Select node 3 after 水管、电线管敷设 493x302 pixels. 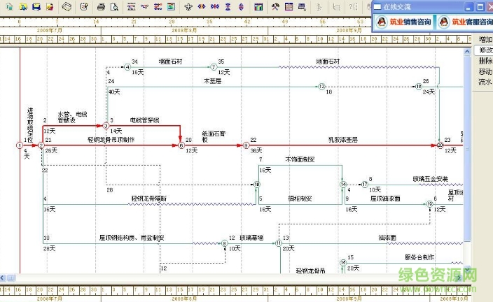106,126
